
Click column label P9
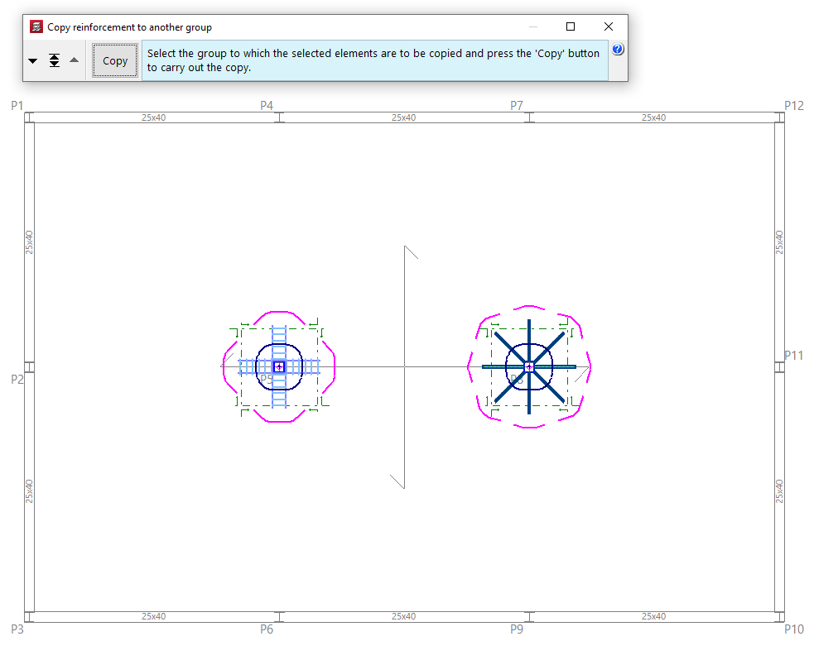point(516,629)
